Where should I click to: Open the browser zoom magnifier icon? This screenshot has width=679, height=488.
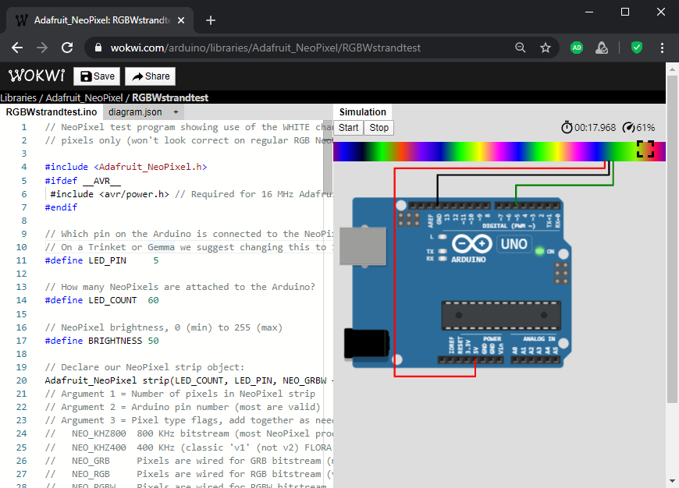[x=521, y=48]
